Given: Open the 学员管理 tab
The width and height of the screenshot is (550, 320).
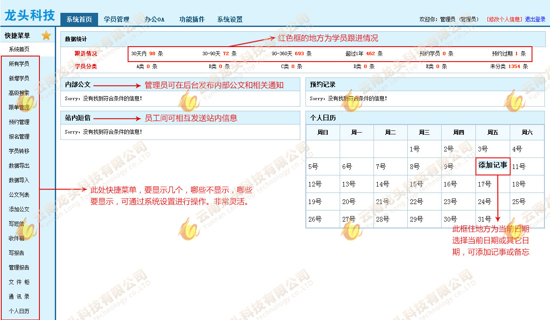Looking at the screenshot, I should point(117,19).
